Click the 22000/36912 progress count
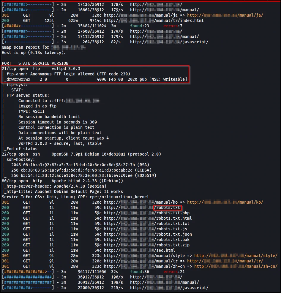281x293 pixels. point(91,288)
